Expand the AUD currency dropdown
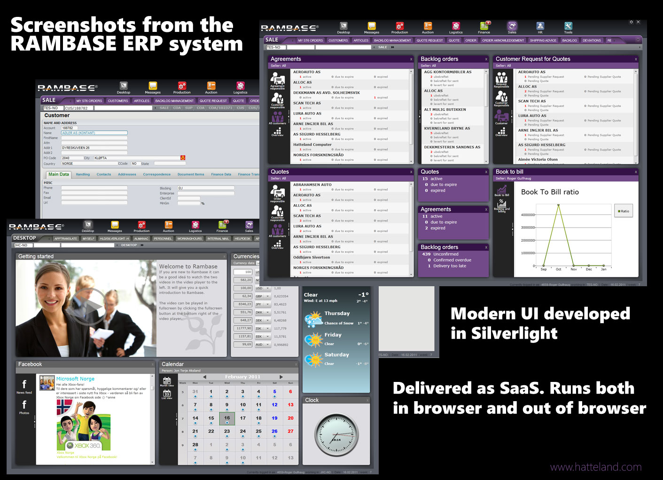Screen dimensions: 663x480 click(268, 344)
